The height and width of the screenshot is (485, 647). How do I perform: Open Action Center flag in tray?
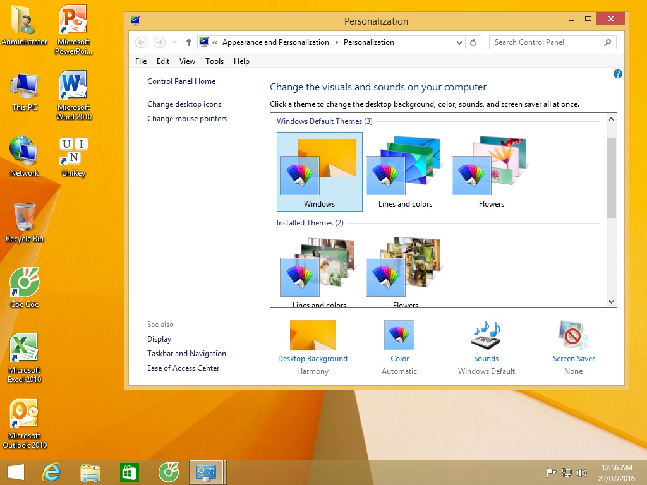tap(550, 472)
